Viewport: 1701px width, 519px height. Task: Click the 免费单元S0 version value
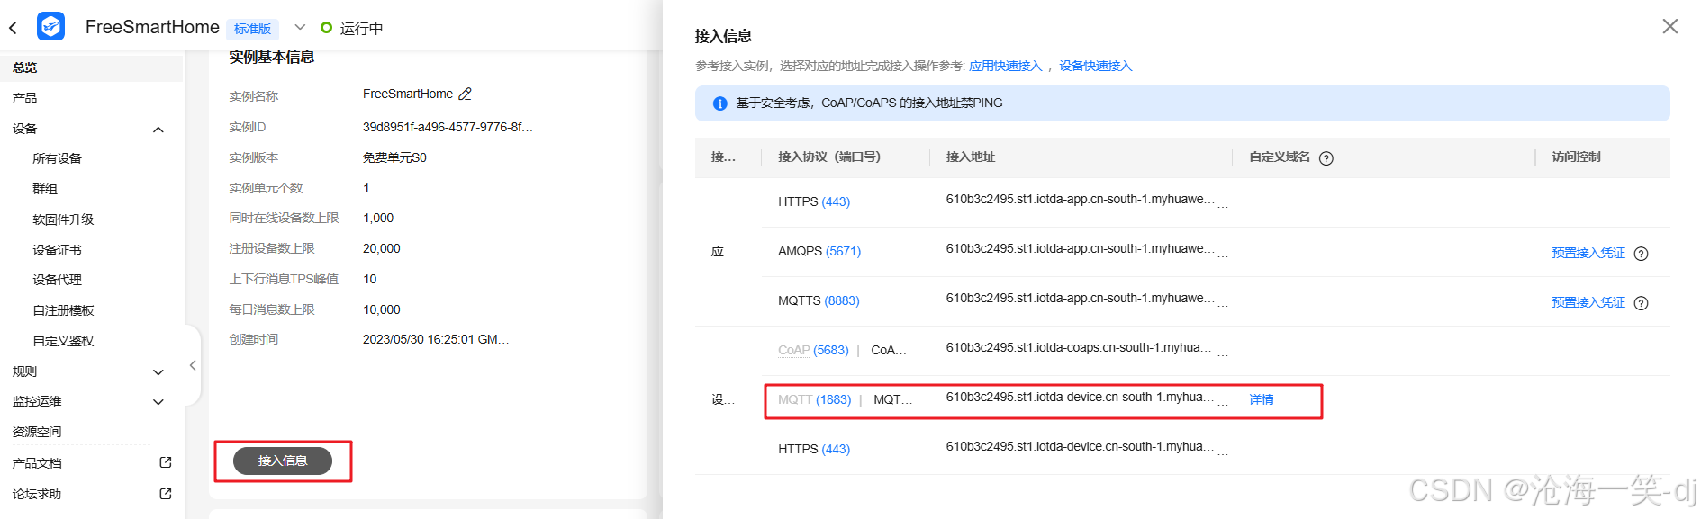(x=394, y=157)
